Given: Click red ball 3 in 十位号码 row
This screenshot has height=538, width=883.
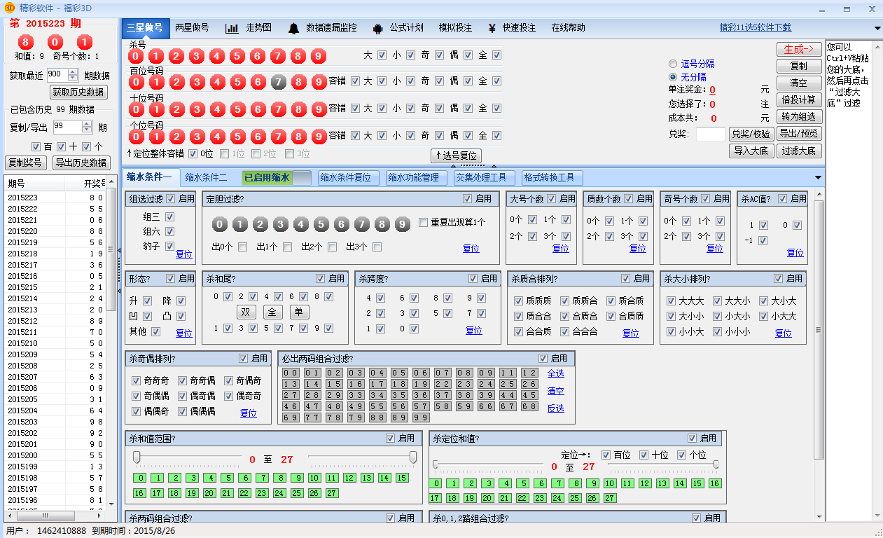Looking at the screenshot, I should (197, 109).
